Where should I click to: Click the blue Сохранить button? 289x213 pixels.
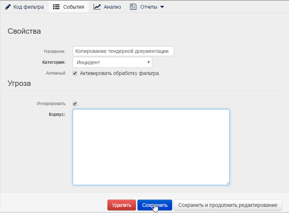[x=155, y=205]
